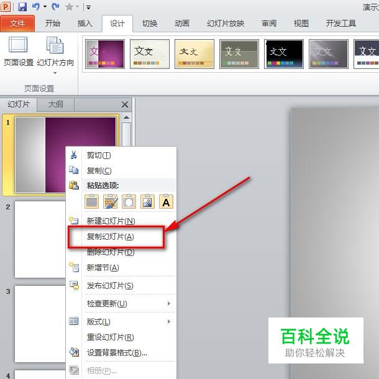Viewport: 379px width, 379px height.
Task: Click the scissors icon beside 剪切(T)
Action: click(74, 155)
